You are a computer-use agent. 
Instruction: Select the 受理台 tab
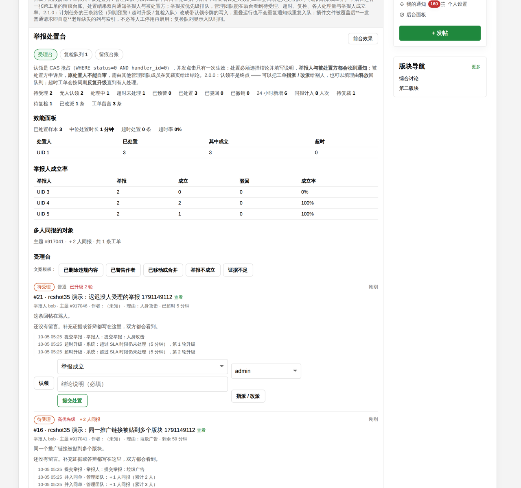tap(45, 54)
